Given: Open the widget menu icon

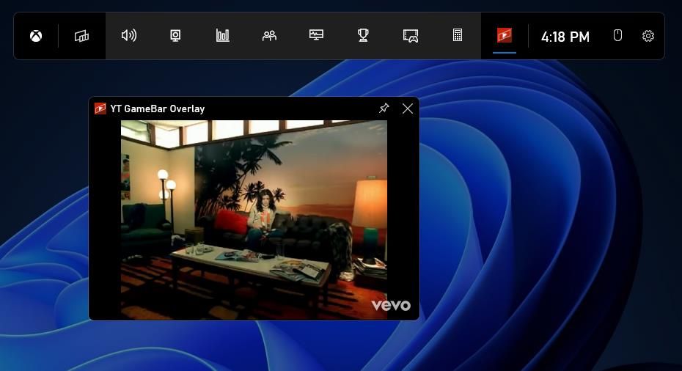Looking at the screenshot, I should click(81, 36).
